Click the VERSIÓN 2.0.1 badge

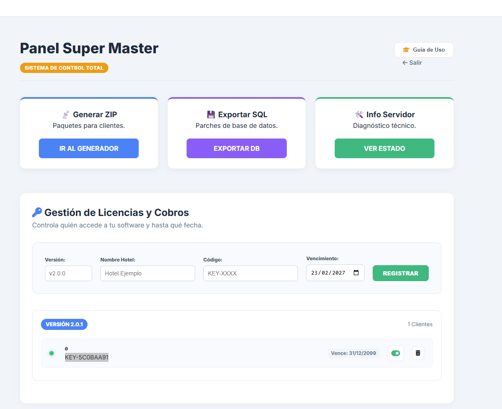pyautogui.click(x=64, y=324)
